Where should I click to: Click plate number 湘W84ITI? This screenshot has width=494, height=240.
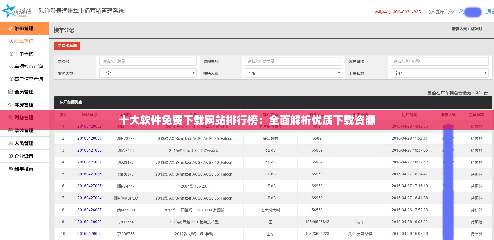tap(126, 151)
